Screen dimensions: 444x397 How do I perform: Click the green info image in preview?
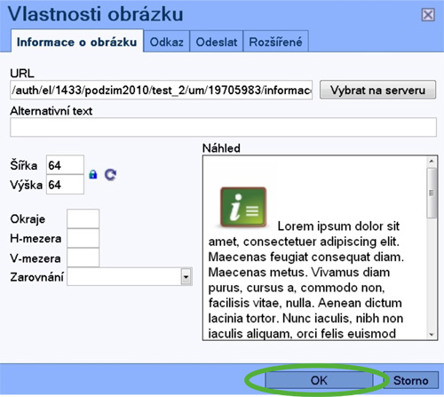pyautogui.click(x=243, y=208)
